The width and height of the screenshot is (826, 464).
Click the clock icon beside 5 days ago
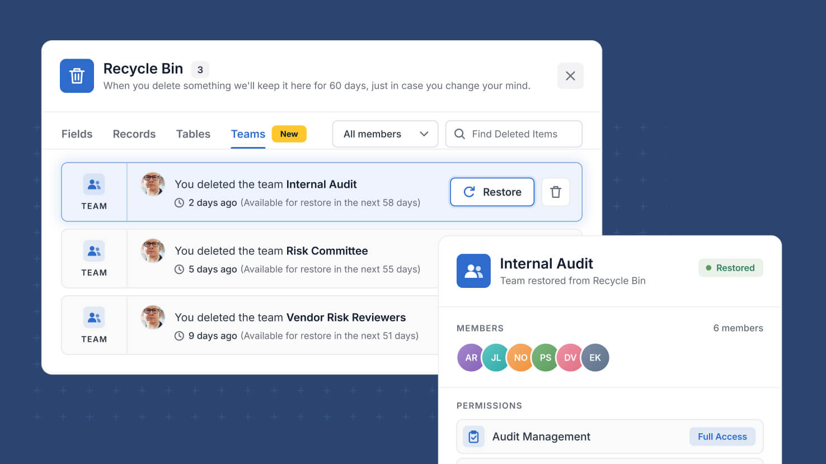coord(179,269)
